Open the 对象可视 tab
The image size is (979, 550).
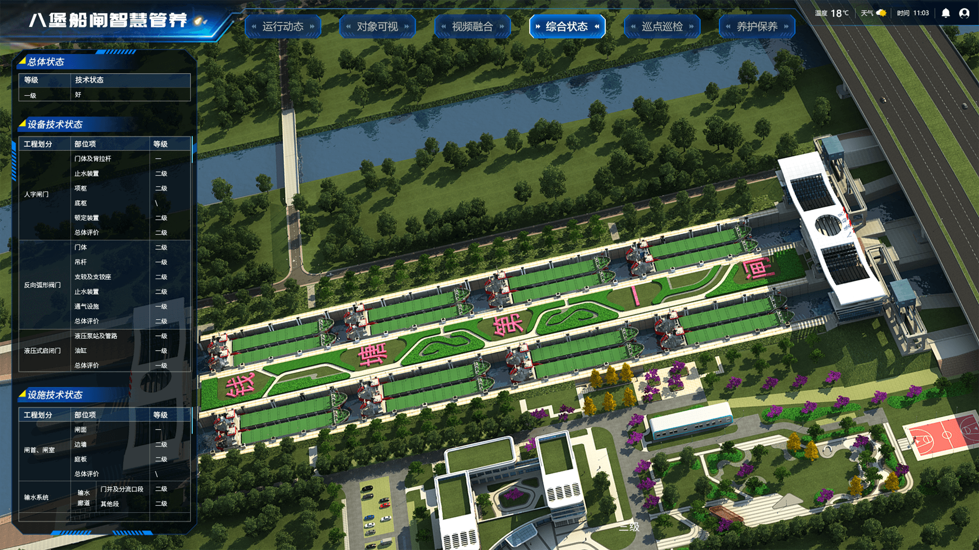point(377,27)
